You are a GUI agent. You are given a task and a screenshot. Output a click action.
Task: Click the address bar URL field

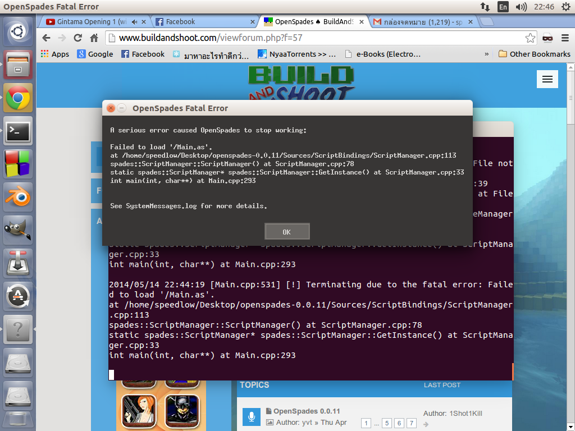[314, 38]
